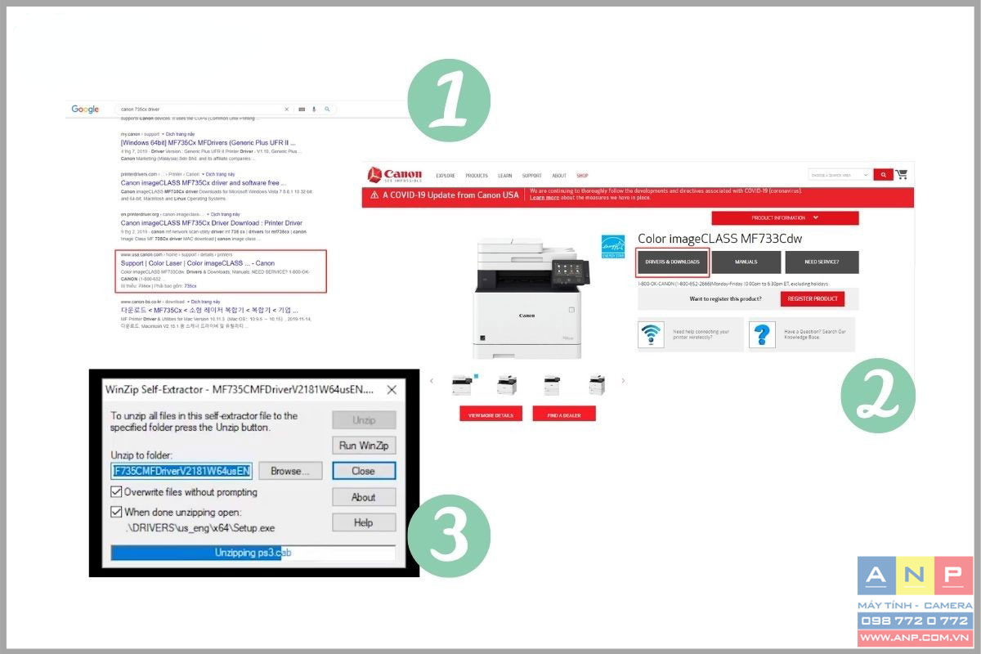Click Browse... to choose unzip folder

[x=290, y=471]
